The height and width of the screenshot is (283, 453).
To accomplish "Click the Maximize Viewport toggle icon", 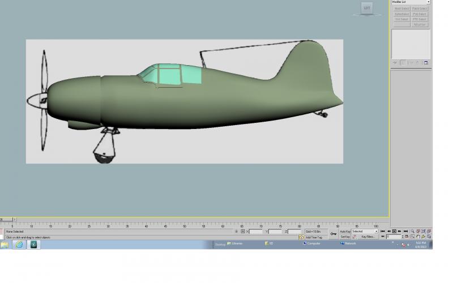I will pos(429,237).
